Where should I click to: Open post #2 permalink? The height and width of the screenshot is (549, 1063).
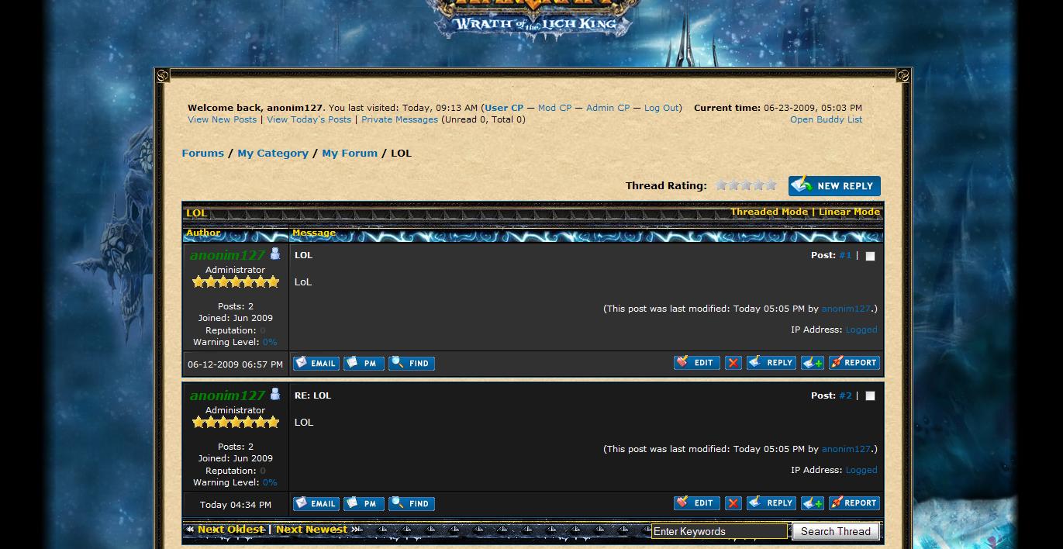click(x=845, y=395)
